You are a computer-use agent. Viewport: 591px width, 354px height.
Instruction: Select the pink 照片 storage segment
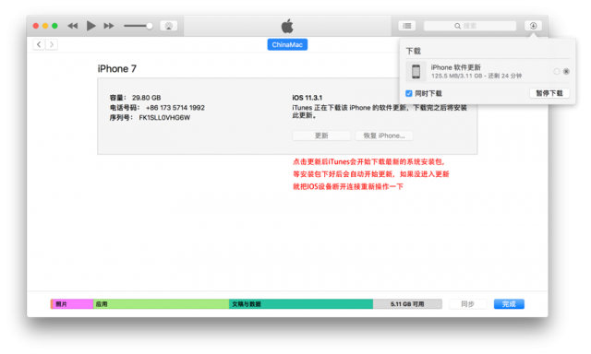click(x=72, y=304)
